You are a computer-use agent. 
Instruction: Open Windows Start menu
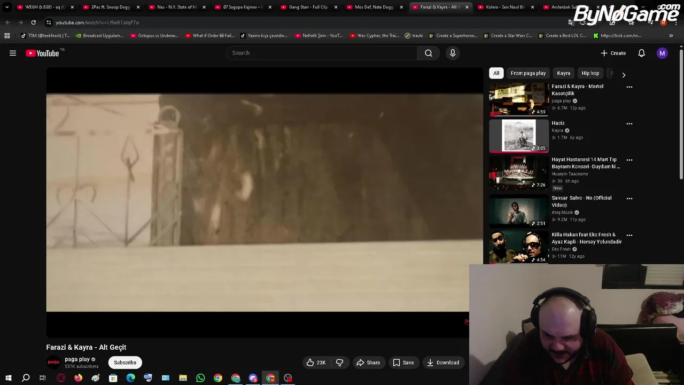9,378
